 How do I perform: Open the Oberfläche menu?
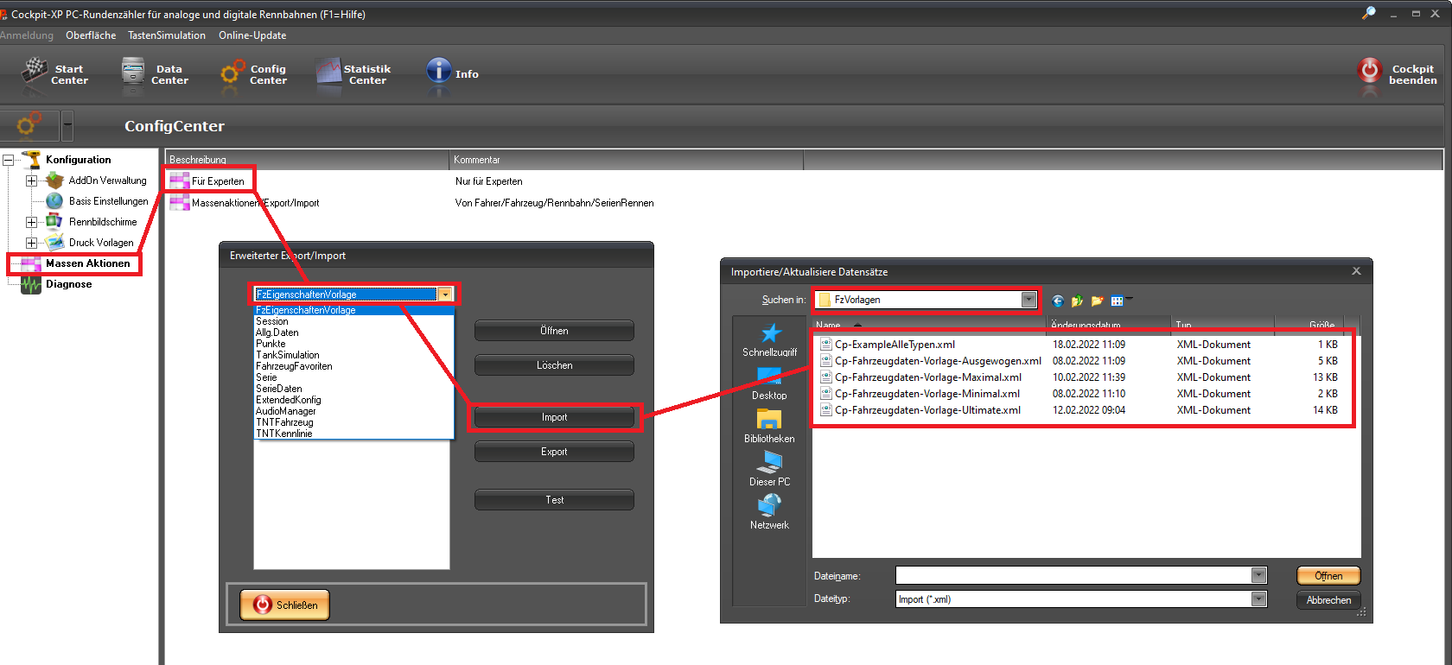91,35
